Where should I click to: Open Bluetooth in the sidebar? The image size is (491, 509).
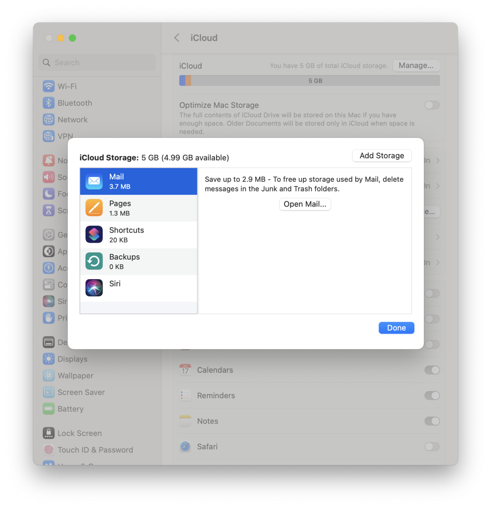pyautogui.click(x=97, y=103)
